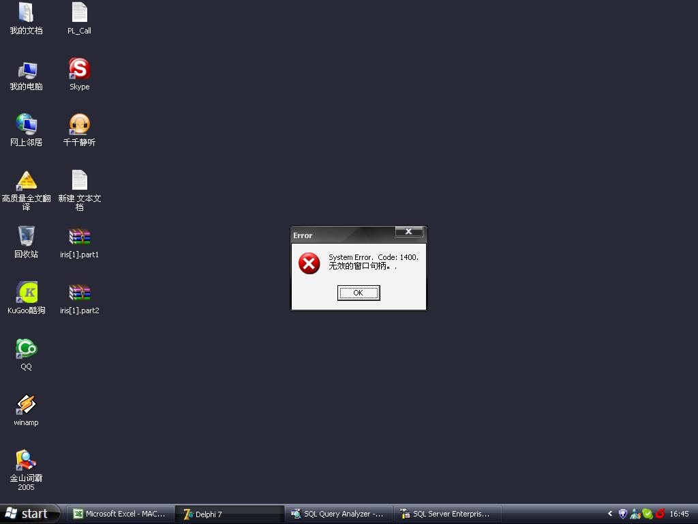Close the Error dialog with X
Screen dimensions: 698x524
pos(408,232)
